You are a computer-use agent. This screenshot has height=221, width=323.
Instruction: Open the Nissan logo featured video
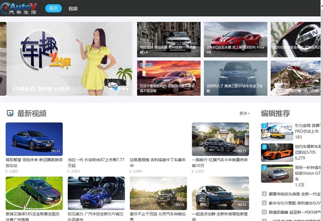pos(296,40)
